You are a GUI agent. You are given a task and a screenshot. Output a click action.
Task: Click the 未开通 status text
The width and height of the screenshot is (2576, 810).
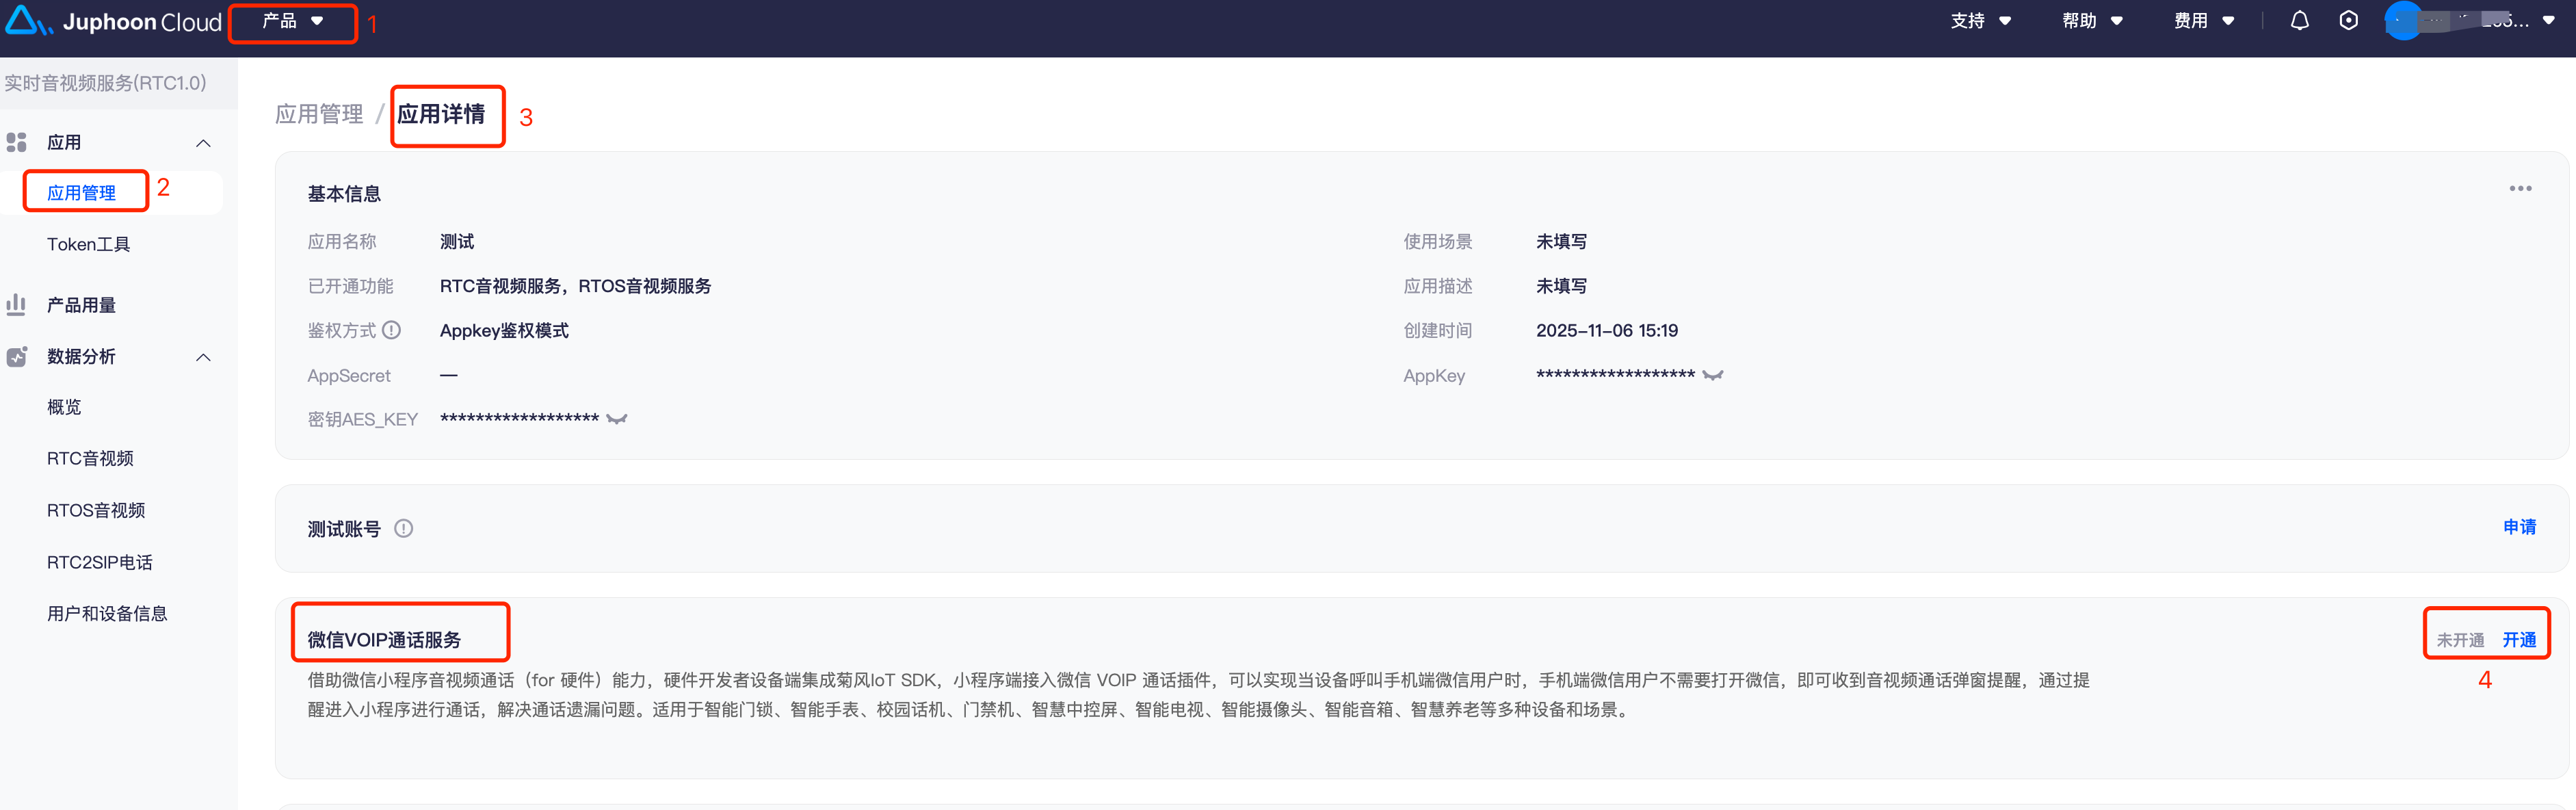pyautogui.click(x=2460, y=640)
